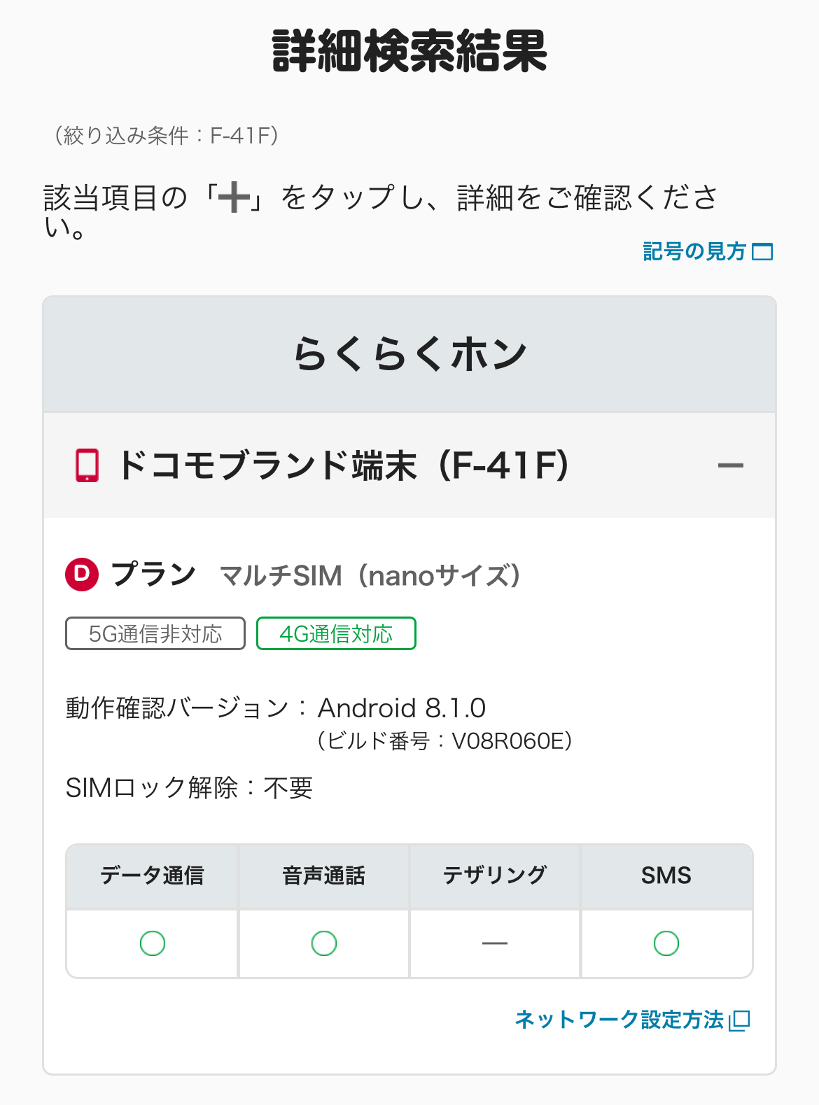Click the green circle under 音声通話
Screen dimensions: 819x1105
(x=324, y=943)
